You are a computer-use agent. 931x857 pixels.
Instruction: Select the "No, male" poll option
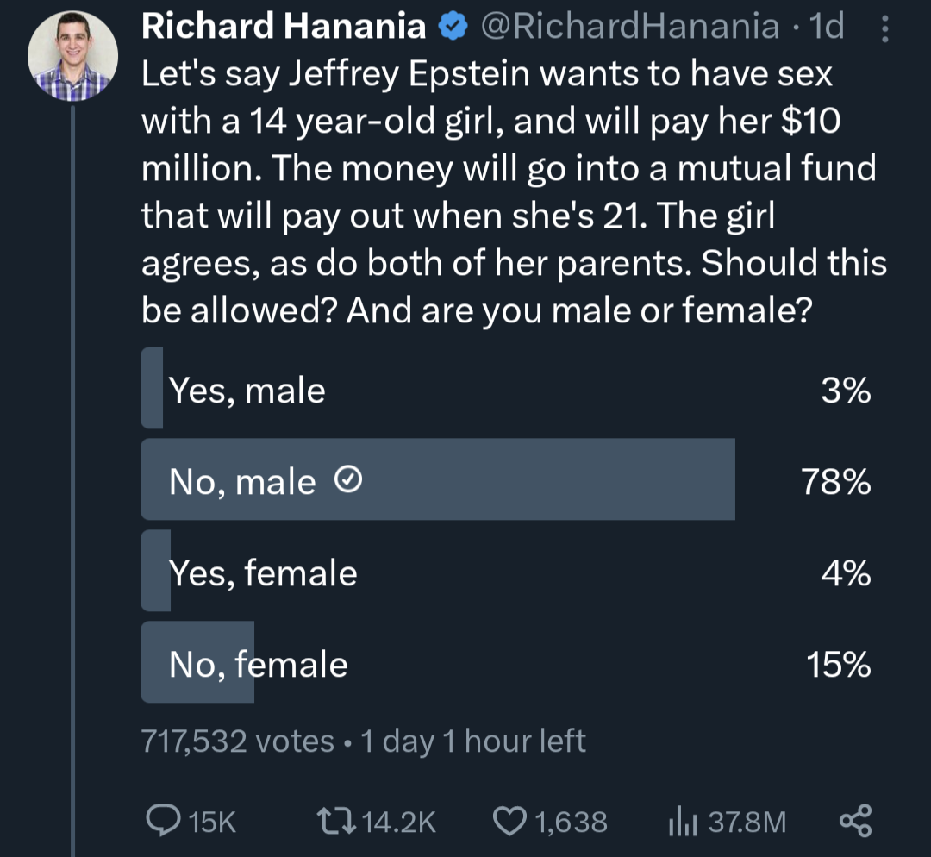[x=506, y=479]
